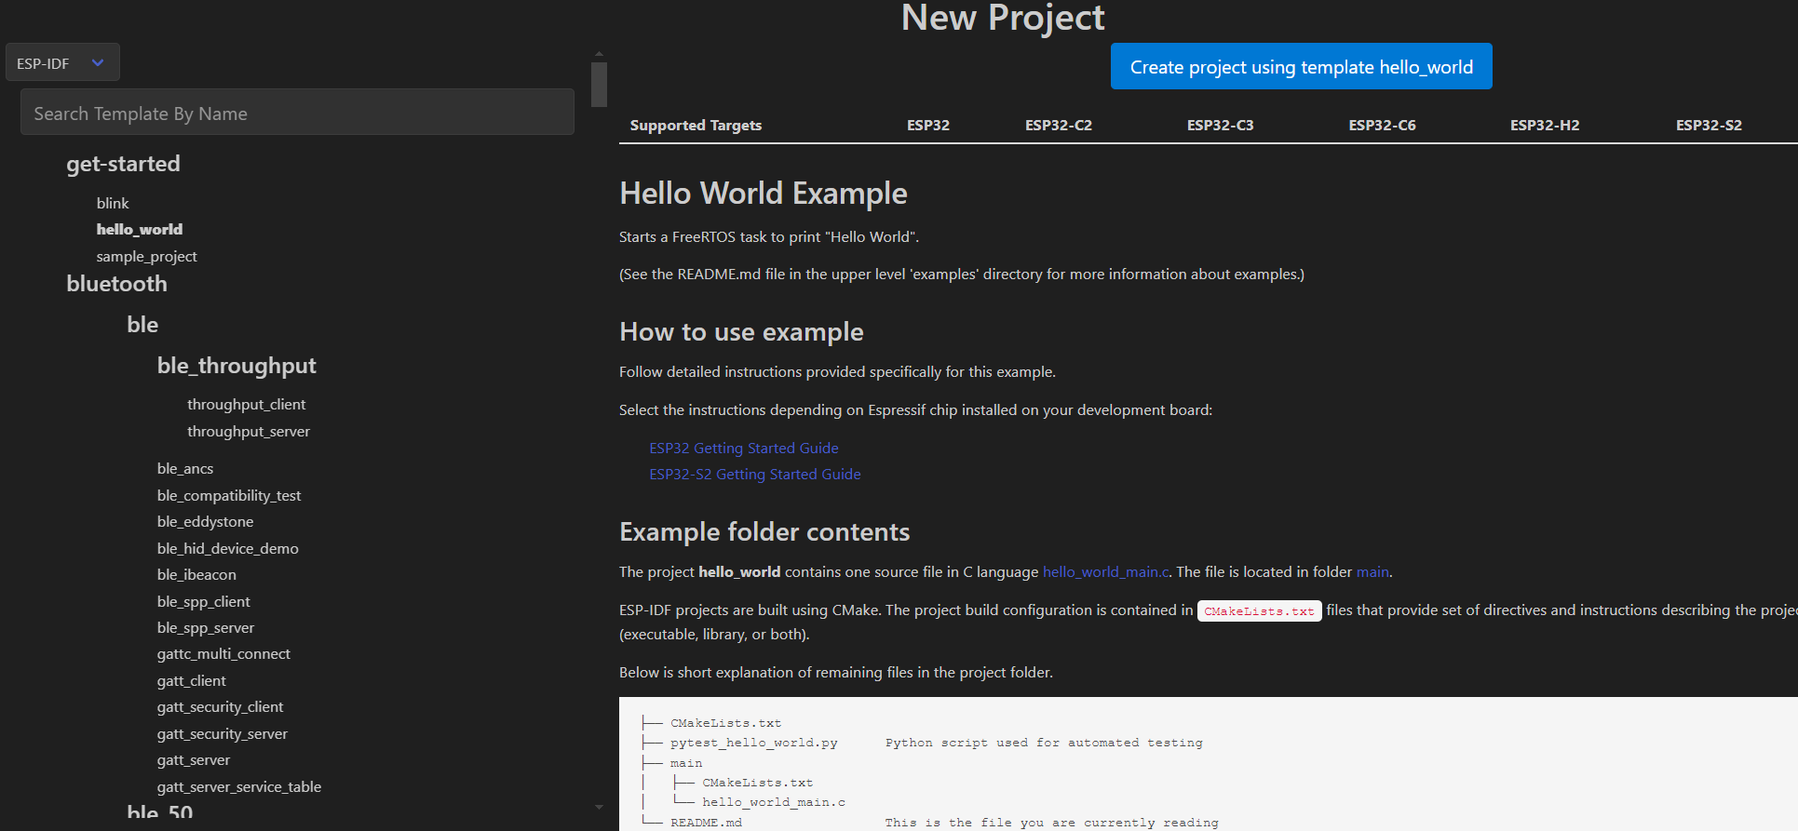
Task: Open the ESP-IDF framework dropdown
Action: point(62,63)
